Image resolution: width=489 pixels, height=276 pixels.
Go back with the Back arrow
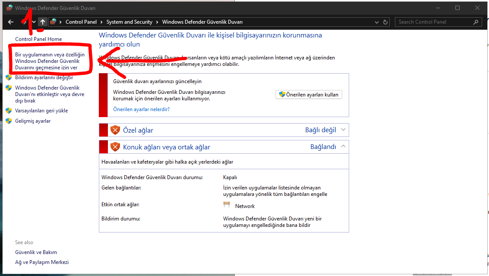click(x=11, y=22)
